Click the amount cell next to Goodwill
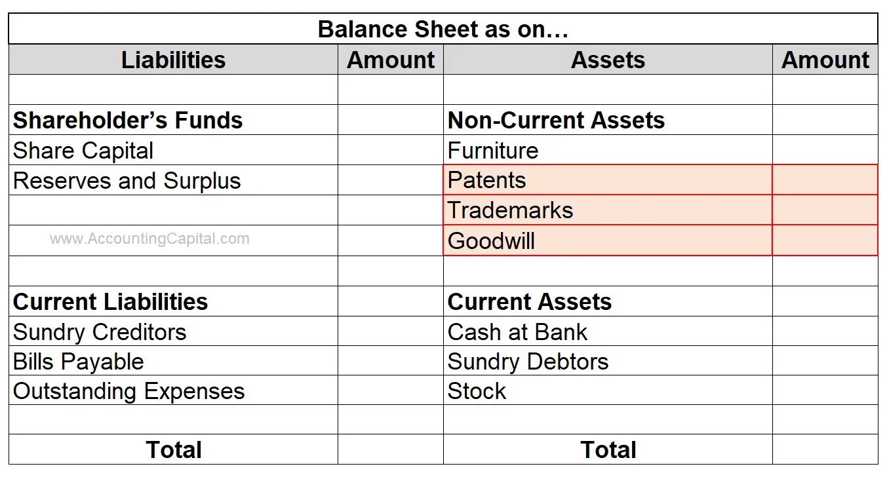 (x=825, y=240)
